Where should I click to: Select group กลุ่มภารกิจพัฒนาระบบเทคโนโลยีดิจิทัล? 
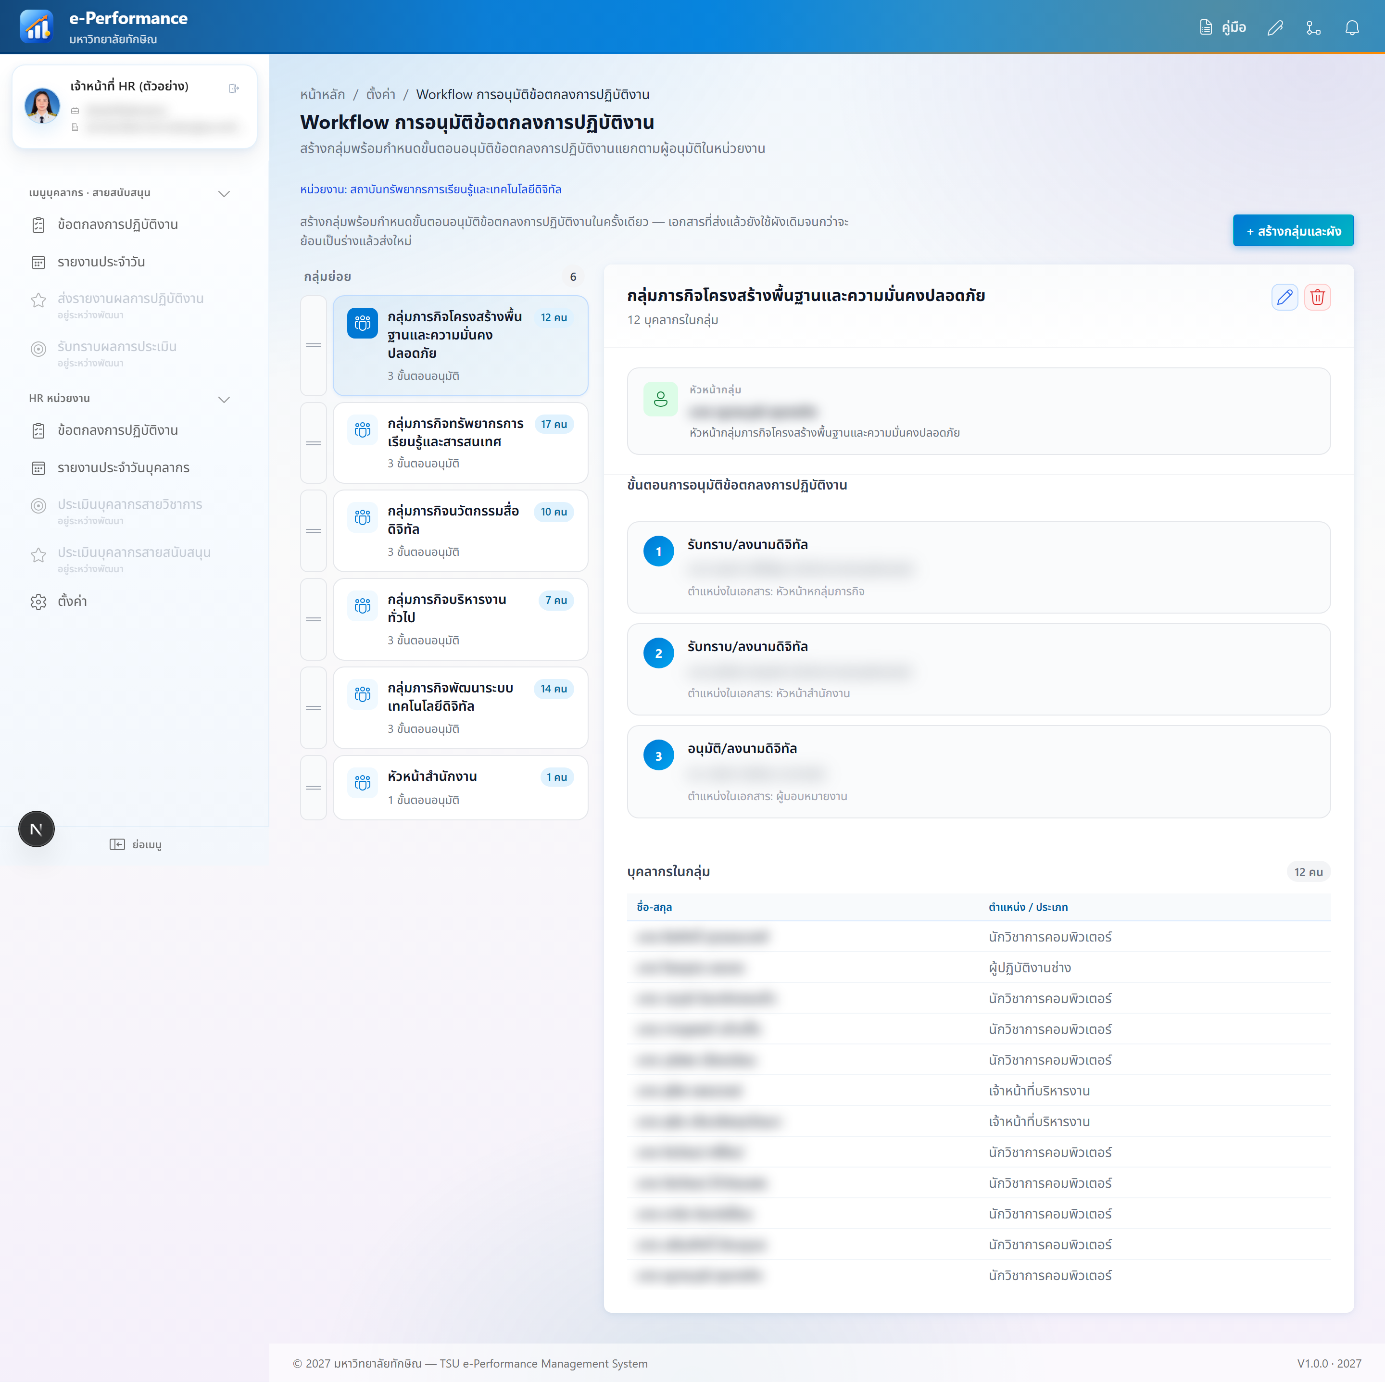point(460,707)
